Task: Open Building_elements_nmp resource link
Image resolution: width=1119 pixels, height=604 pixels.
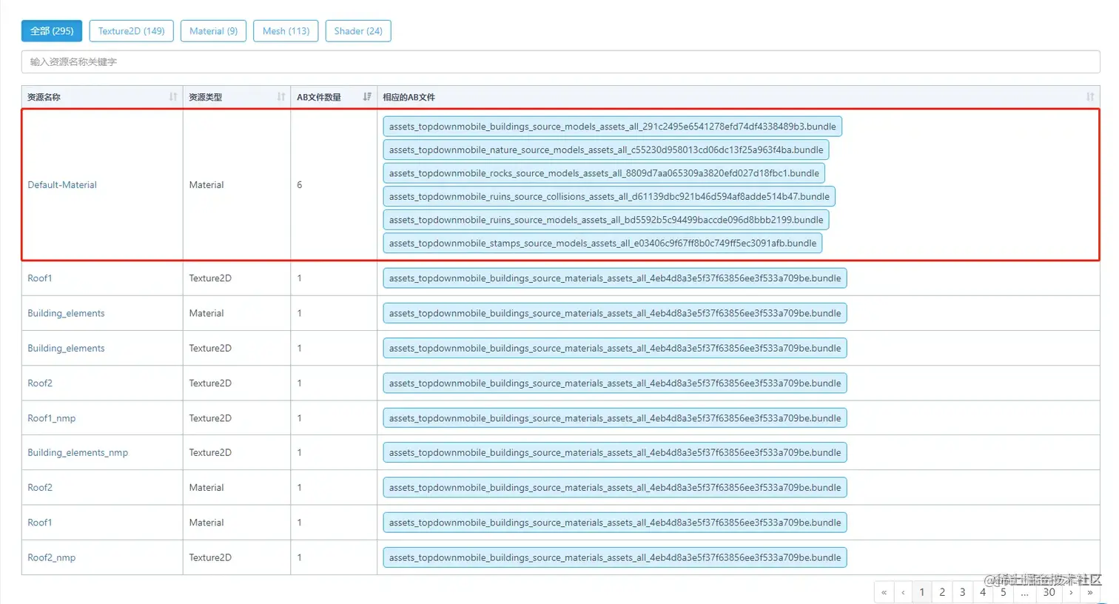Action: click(78, 452)
